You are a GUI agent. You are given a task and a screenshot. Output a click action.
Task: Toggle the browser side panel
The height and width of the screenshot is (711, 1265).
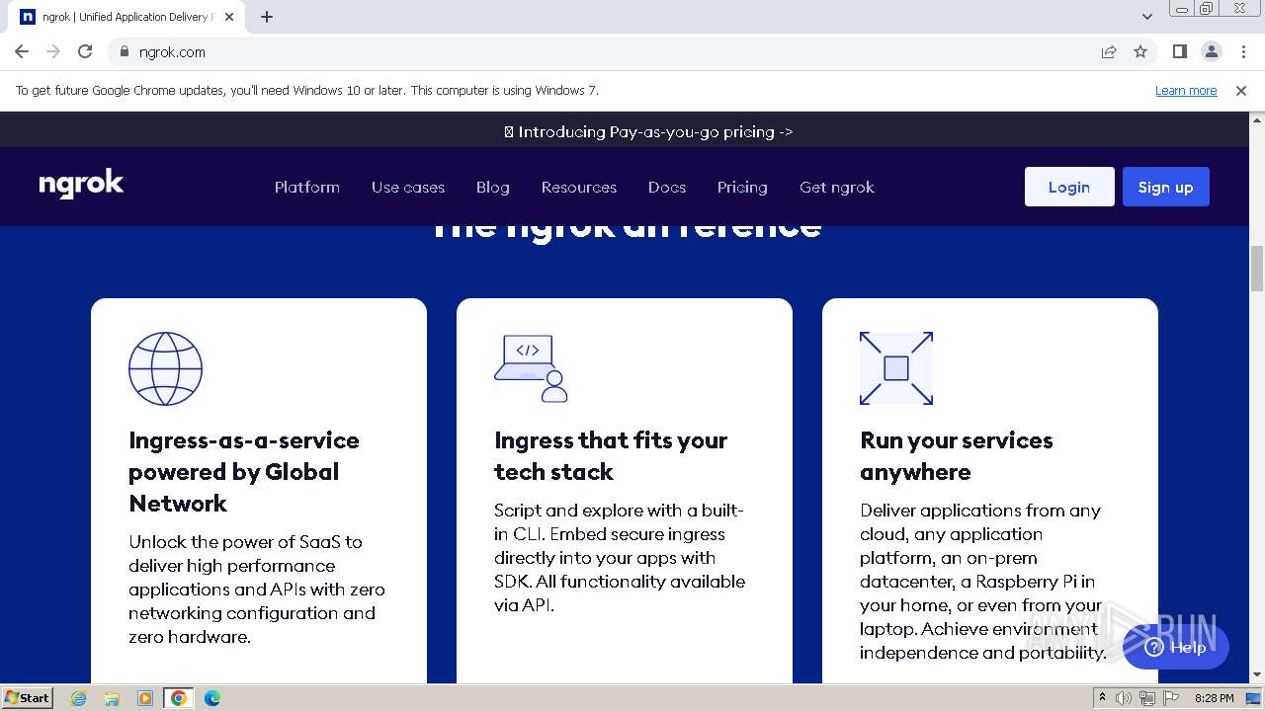(x=1179, y=51)
